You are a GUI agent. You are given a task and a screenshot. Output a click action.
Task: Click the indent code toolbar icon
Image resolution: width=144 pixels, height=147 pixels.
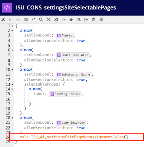tap(18, 20)
